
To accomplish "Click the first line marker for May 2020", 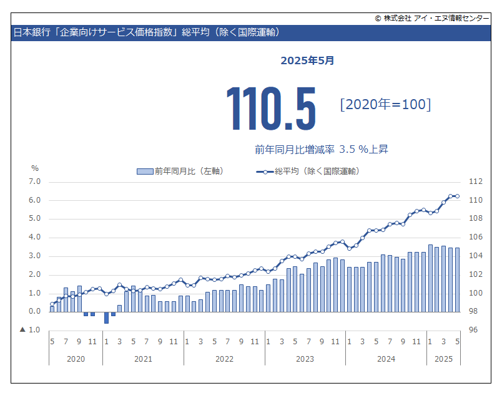I will [x=52, y=304].
